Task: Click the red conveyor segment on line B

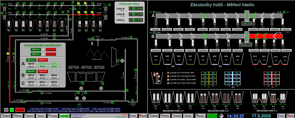Action: 262,36
